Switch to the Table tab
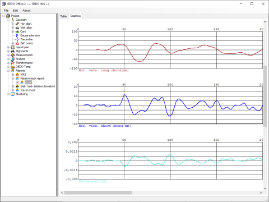The width and height of the screenshot is (269, 202). [63, 16]
